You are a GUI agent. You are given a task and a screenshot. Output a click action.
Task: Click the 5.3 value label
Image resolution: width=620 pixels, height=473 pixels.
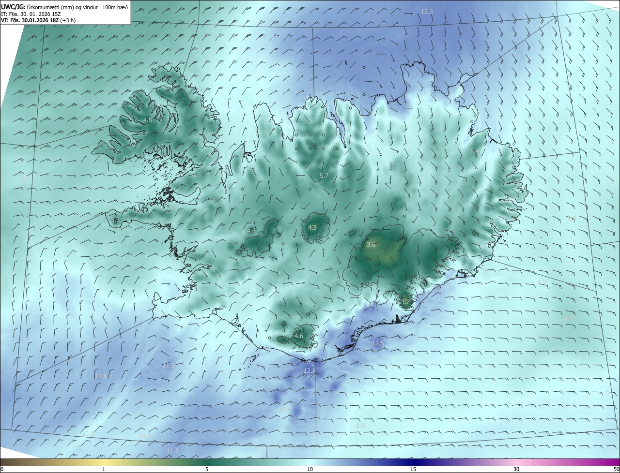pos(115,220)
